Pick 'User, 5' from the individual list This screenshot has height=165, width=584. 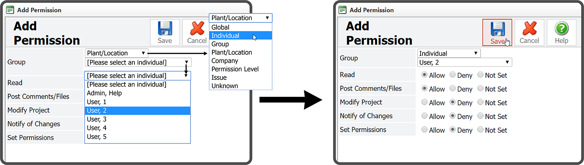coord(97,137)
